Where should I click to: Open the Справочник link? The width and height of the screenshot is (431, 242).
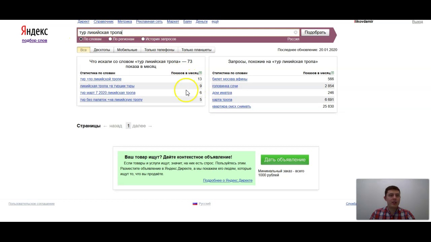pyautogui.click(x=103, y=22)
